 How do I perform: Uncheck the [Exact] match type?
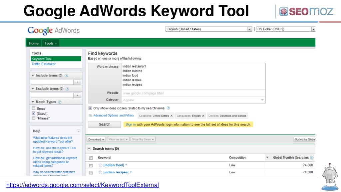pyautogui.click(x=34, y=113)
